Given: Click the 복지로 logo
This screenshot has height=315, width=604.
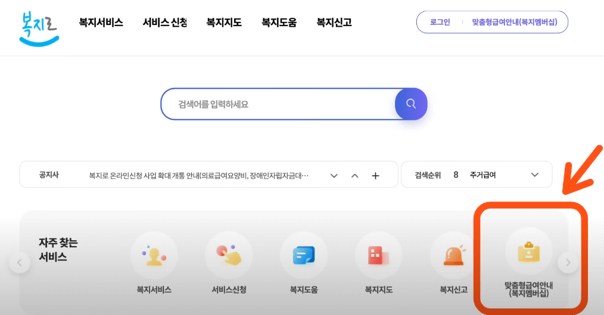Looking at the screenshot, I should point(39,29).
